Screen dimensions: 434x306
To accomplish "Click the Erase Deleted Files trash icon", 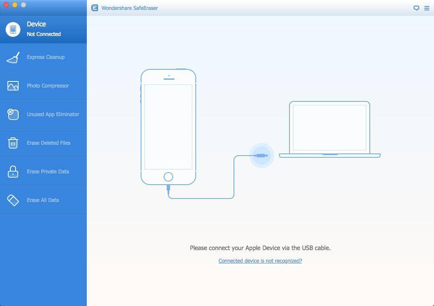I will pyautogui.click(x=13, y=143).
